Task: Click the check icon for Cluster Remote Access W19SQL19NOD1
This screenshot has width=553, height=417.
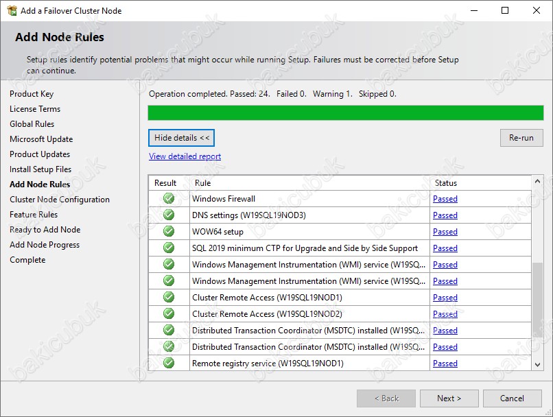Action: click(x=169, y=297)
